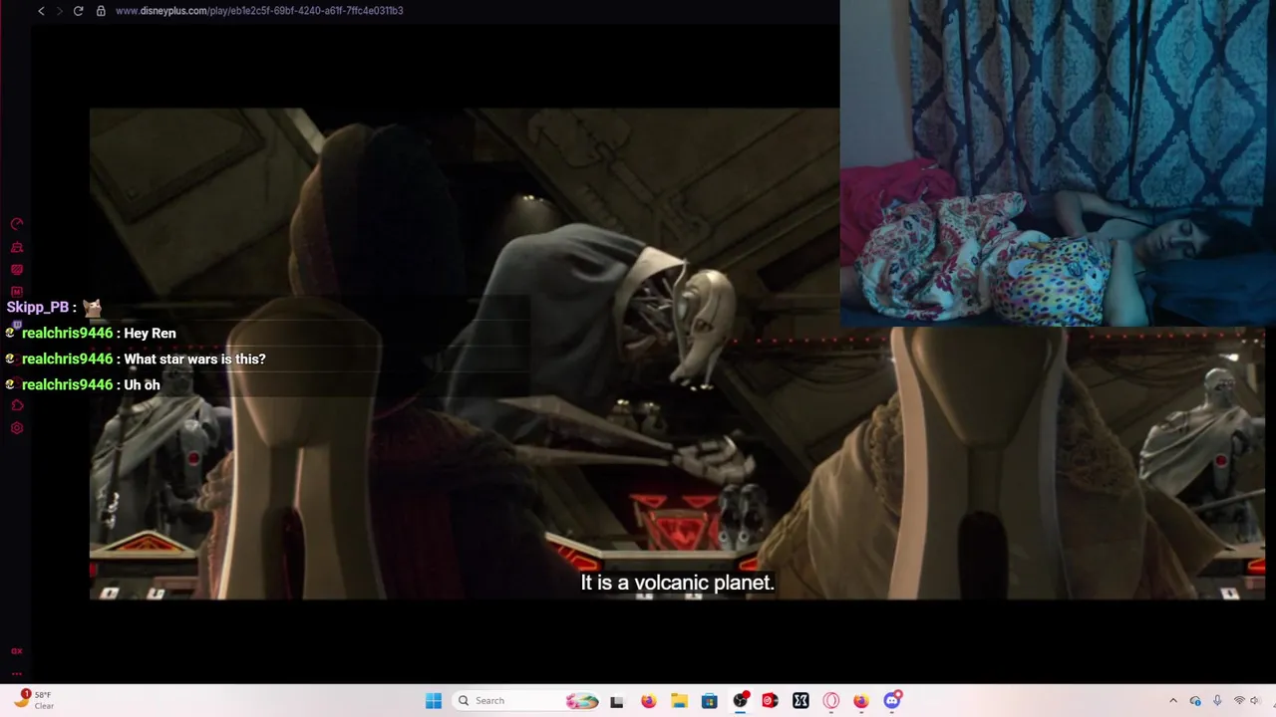Click the GX icon near sidebar bottom

click(x=16, y=650)
